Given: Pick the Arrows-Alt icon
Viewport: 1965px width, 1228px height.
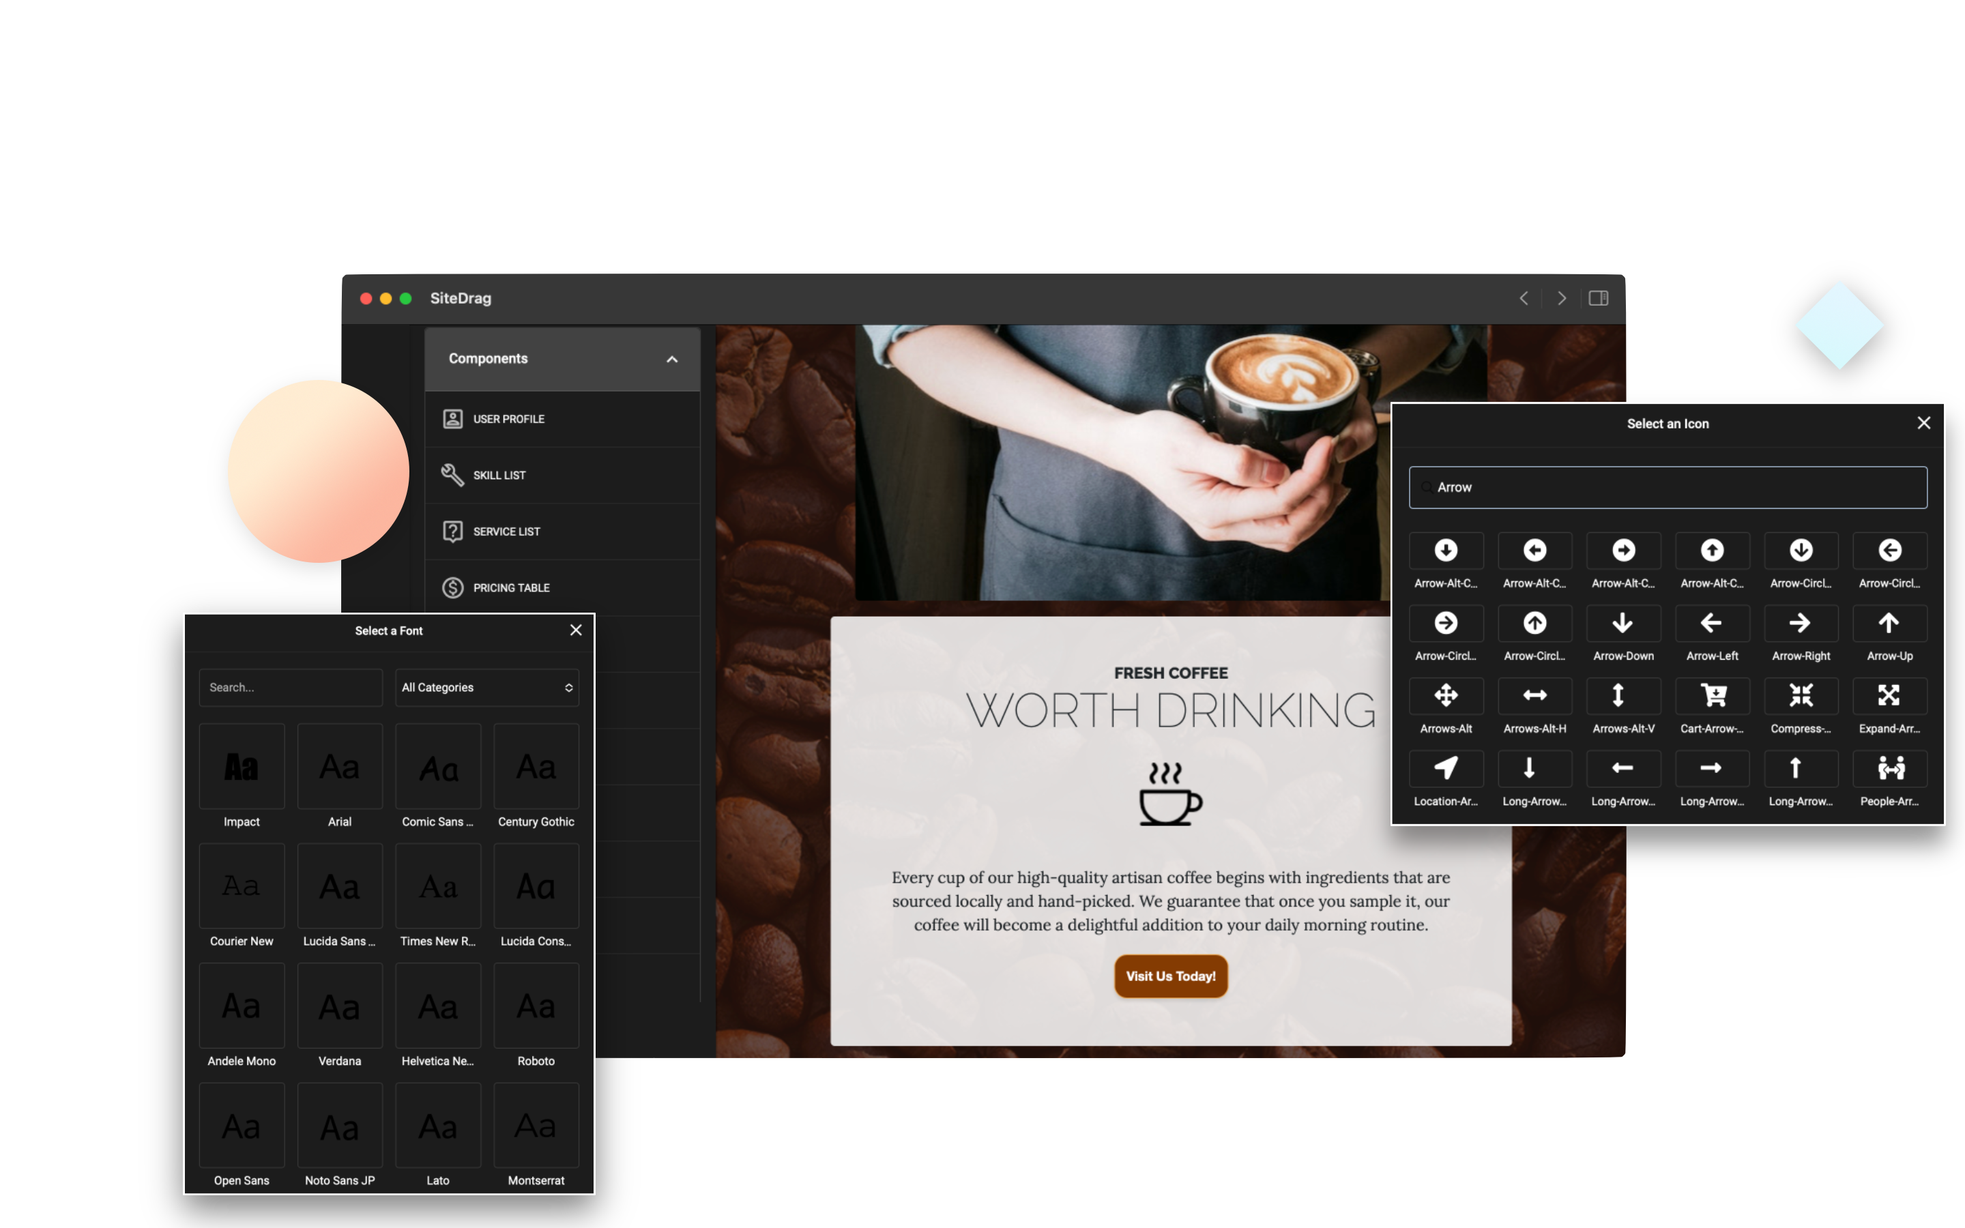Looking at the screenshot, I should (1446, 696).
